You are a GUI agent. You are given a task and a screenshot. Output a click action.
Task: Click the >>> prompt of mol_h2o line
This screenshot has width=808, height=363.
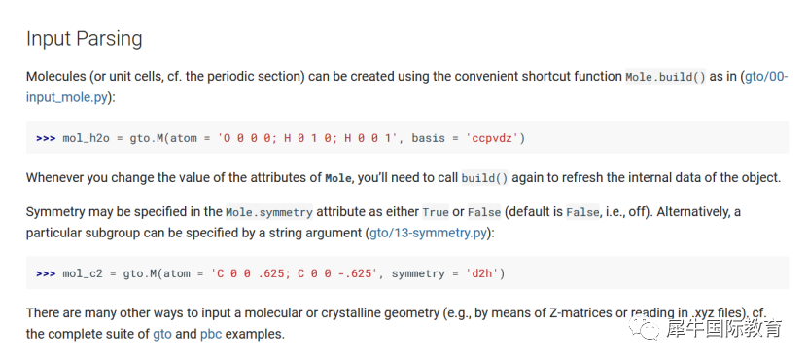tap(46, 138)
